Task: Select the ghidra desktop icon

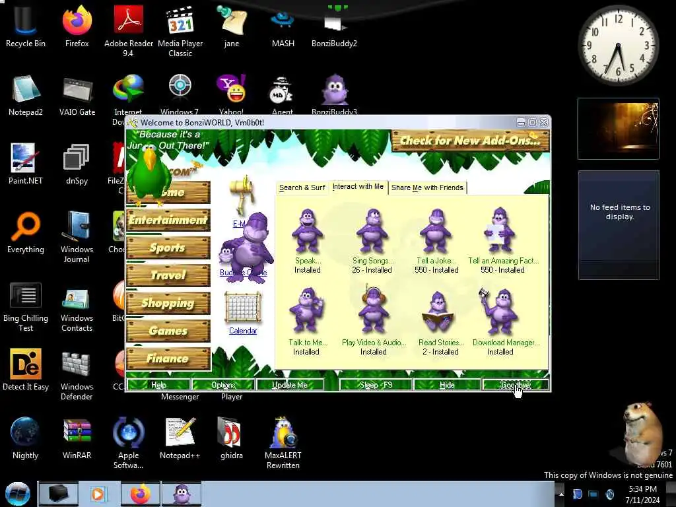Action: tap(232, 438)
